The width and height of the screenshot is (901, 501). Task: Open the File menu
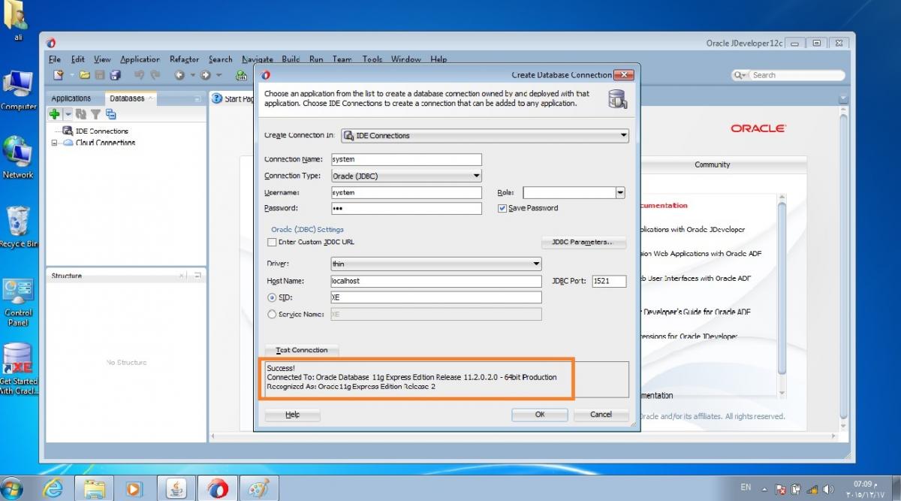point(54,59)
